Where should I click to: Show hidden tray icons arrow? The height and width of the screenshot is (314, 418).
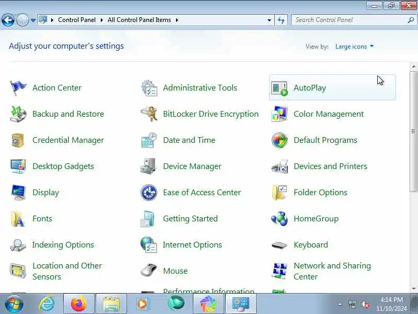[x=340, y=304]
